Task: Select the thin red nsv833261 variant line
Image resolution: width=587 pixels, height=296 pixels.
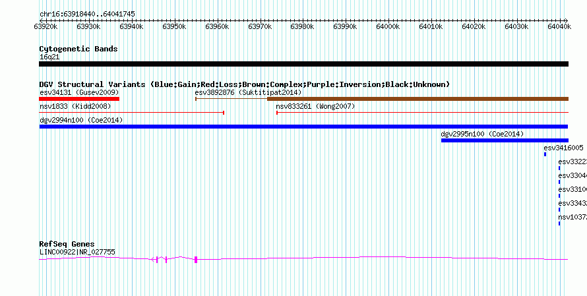Action: [422, 113]
